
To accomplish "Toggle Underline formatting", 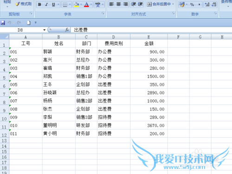I will (x=53, y=5).
